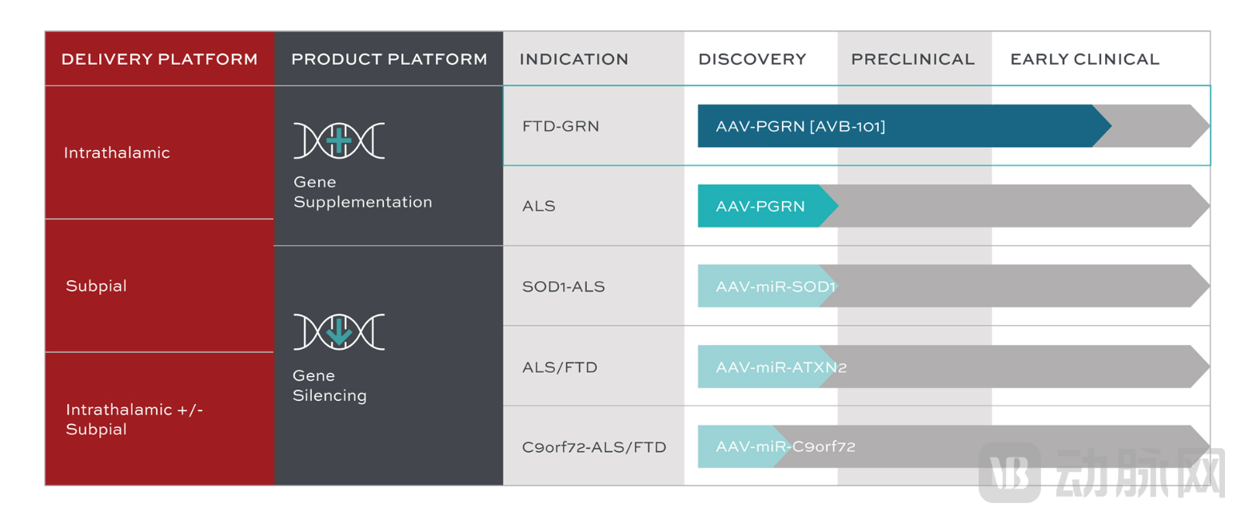Click the SOD1-ALS indication label
Screen dimensions: 1233x511
[x=563, y=286]
